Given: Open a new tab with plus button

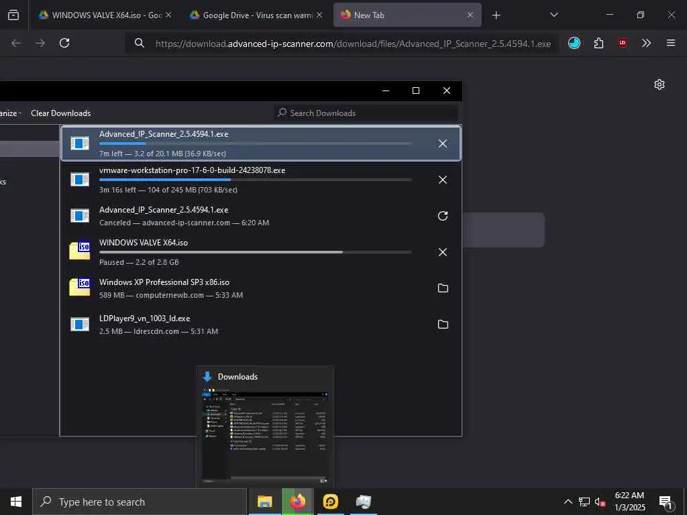Looking at the screenshot, I should point(496,15).
